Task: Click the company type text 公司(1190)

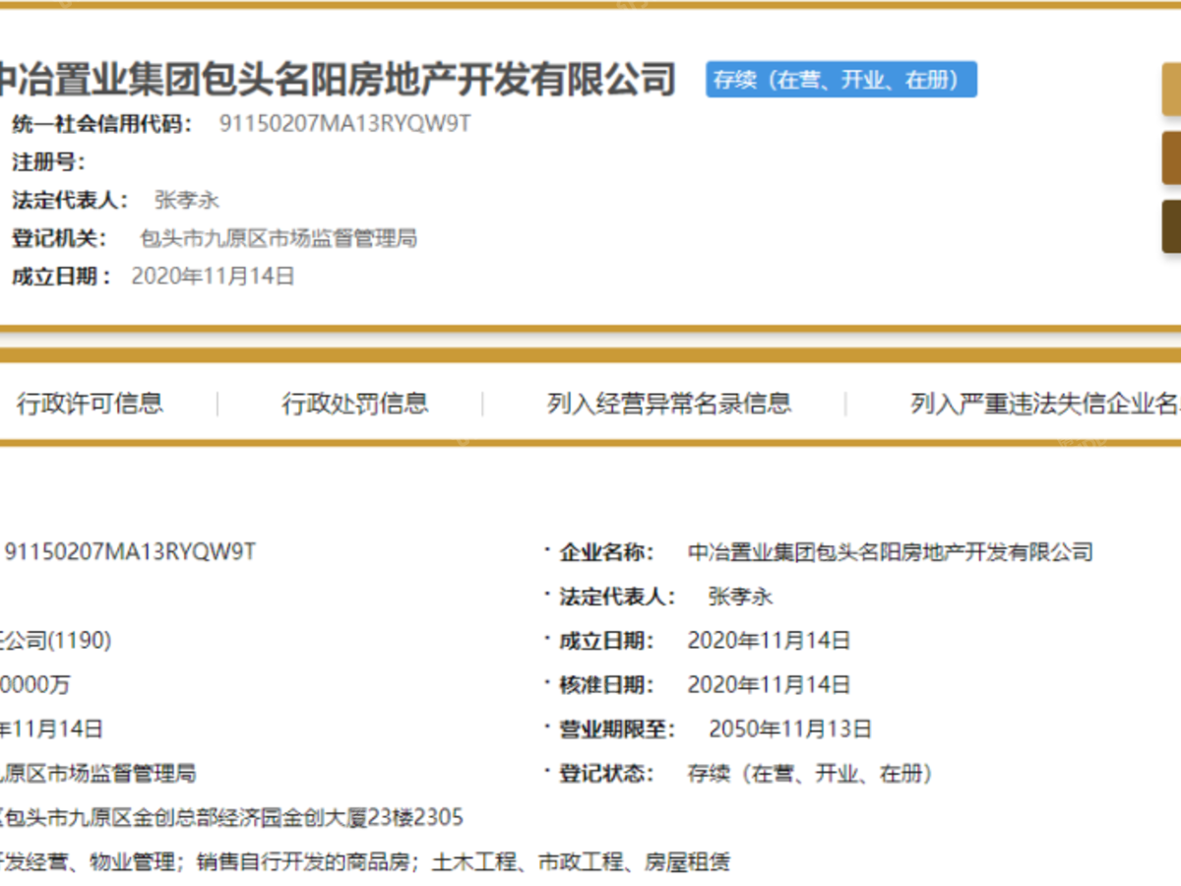Action: click(x=56, y=641)
